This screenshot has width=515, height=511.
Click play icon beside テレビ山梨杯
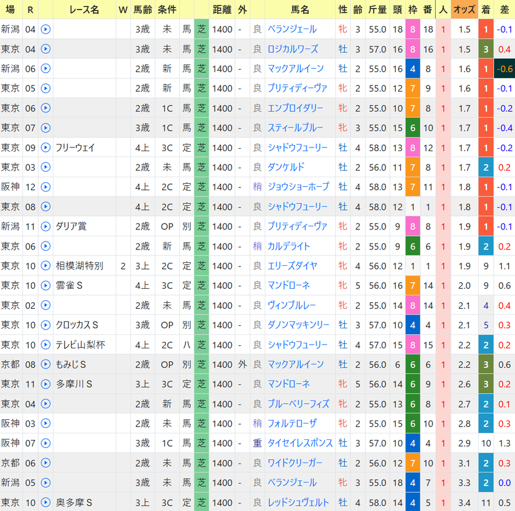(45, 345)
